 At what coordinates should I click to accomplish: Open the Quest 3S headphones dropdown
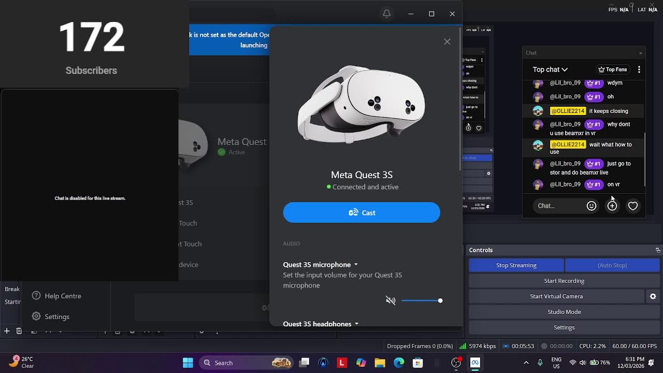(321, 324)
